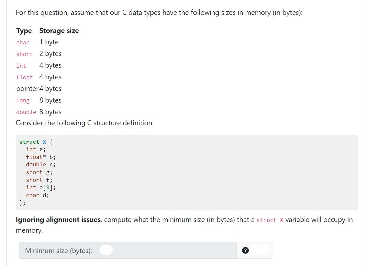
Task: Click the int a[9] array declaration
Action: (x=40, y=187)
